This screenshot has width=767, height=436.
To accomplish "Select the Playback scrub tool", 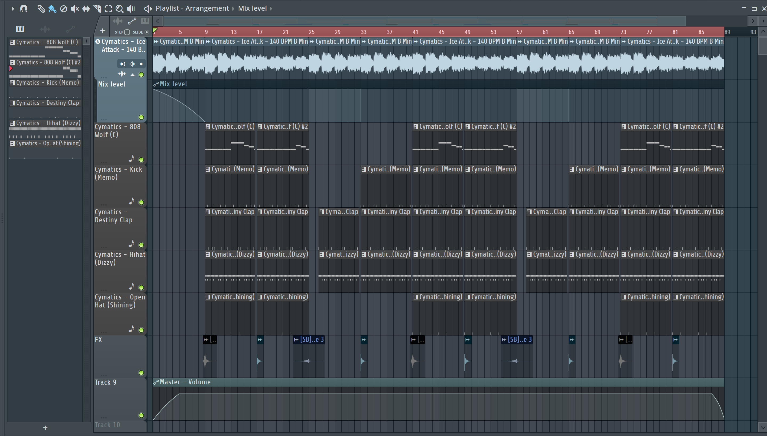I will 131,9.
